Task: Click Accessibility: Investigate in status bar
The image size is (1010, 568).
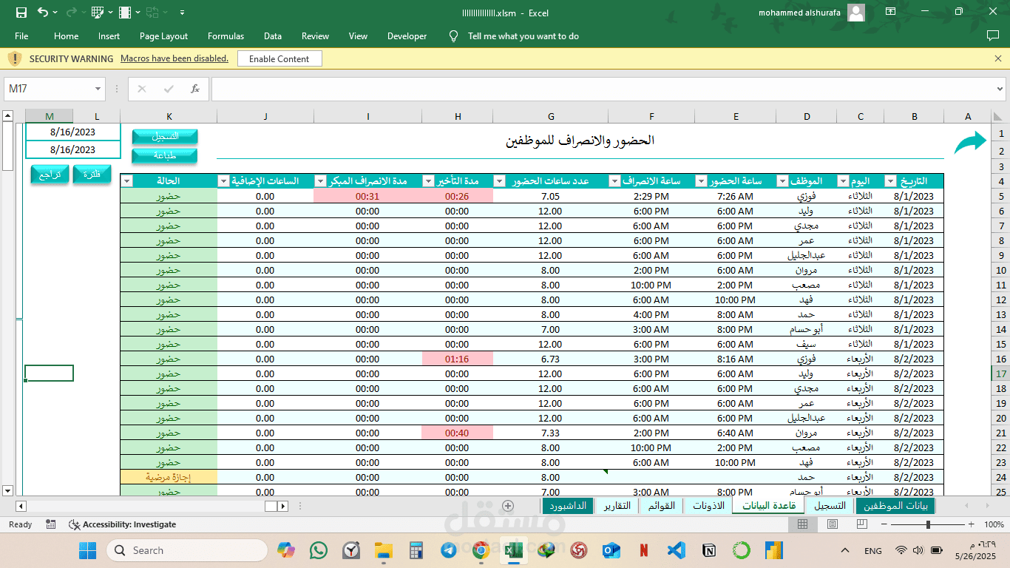Action: (x=122, y=524)
